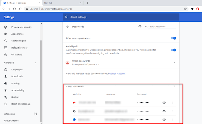Viewport: 202px width, 124px height.
Task: Focus the Search settings field
Action: (x=121, y=17)
